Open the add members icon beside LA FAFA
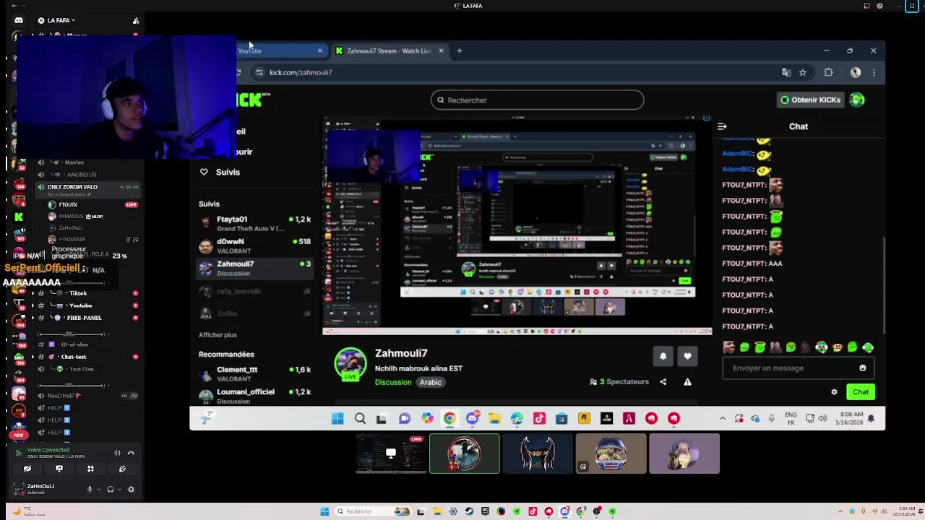The image size is (925, 520). coord(136,20)
